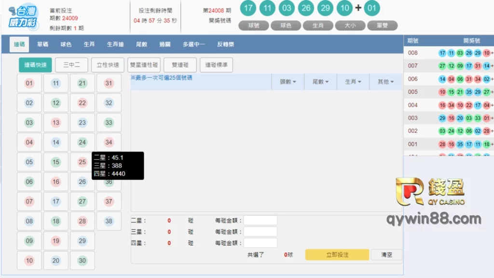Click the special number ball 01 after plus sign

pyautogui.click(x=371, y=8)
